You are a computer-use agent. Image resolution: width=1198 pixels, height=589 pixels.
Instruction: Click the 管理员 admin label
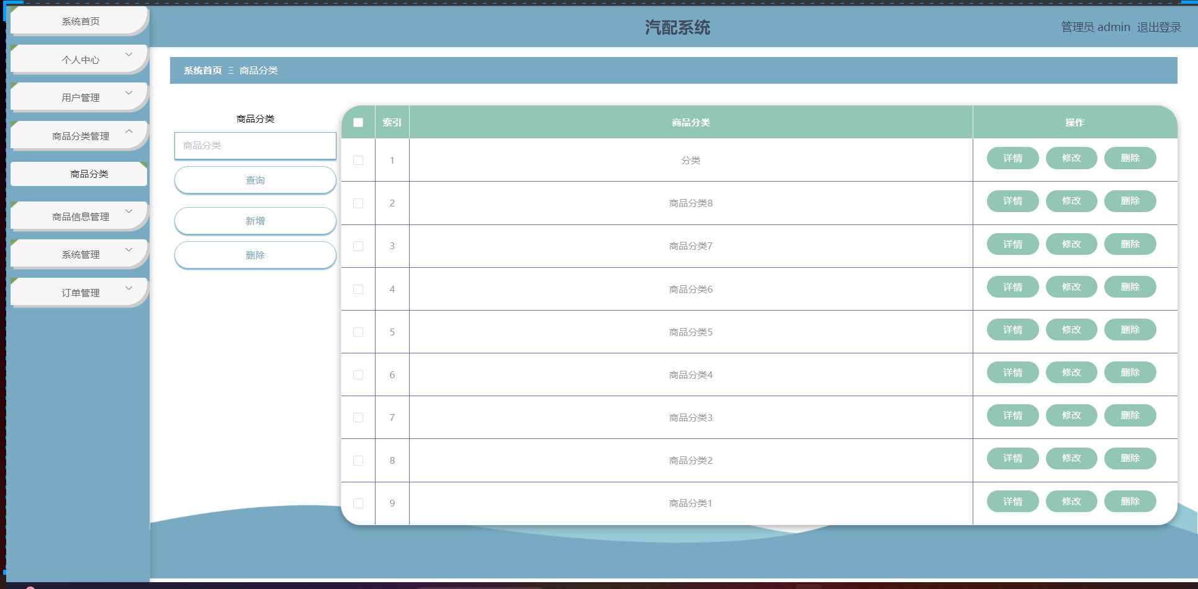pos(1096,27)
